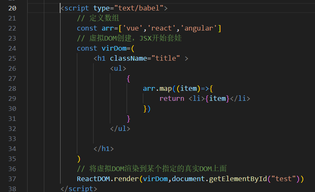
Task: Click line number 38 in gutter
Action: point(12,189)
